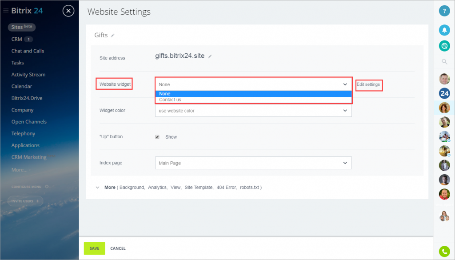Click the search magnifier in right bar
Image resolution: width=455 pixels, height=260 pixels.
coord(444,61)
